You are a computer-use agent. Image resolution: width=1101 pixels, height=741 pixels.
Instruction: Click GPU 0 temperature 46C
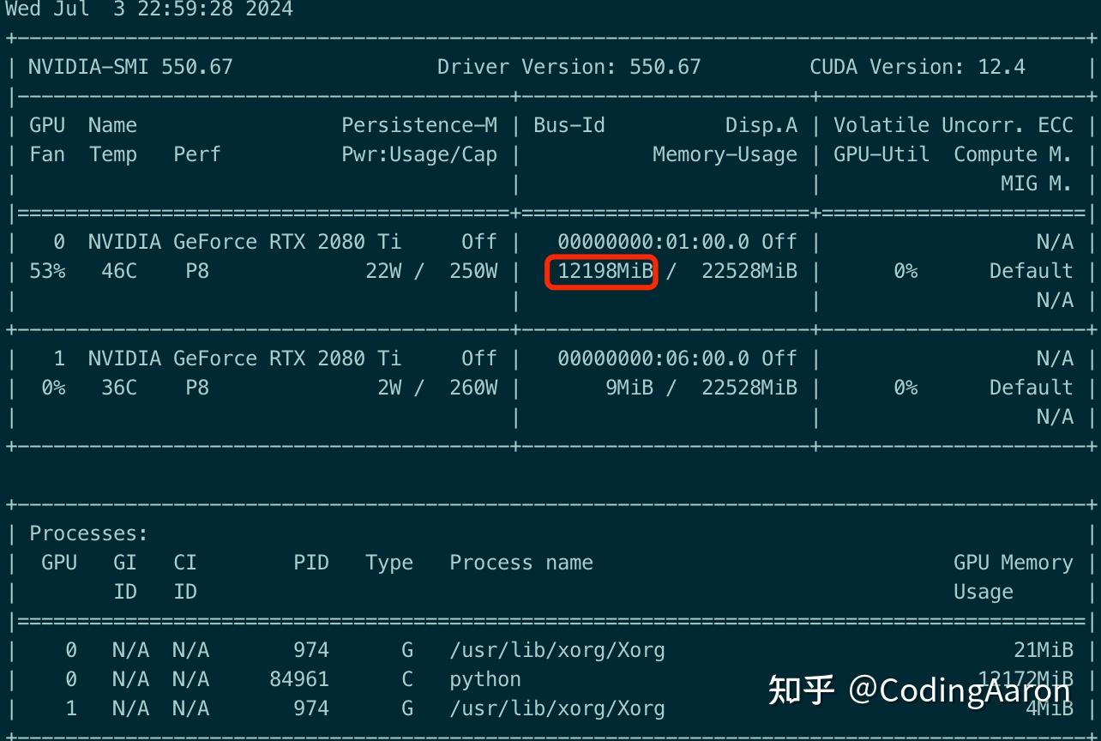pyautogui.click(x=119, y=272)
